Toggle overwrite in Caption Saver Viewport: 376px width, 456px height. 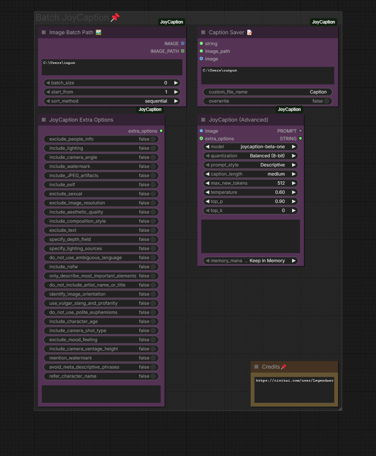(x=326, y=101)
